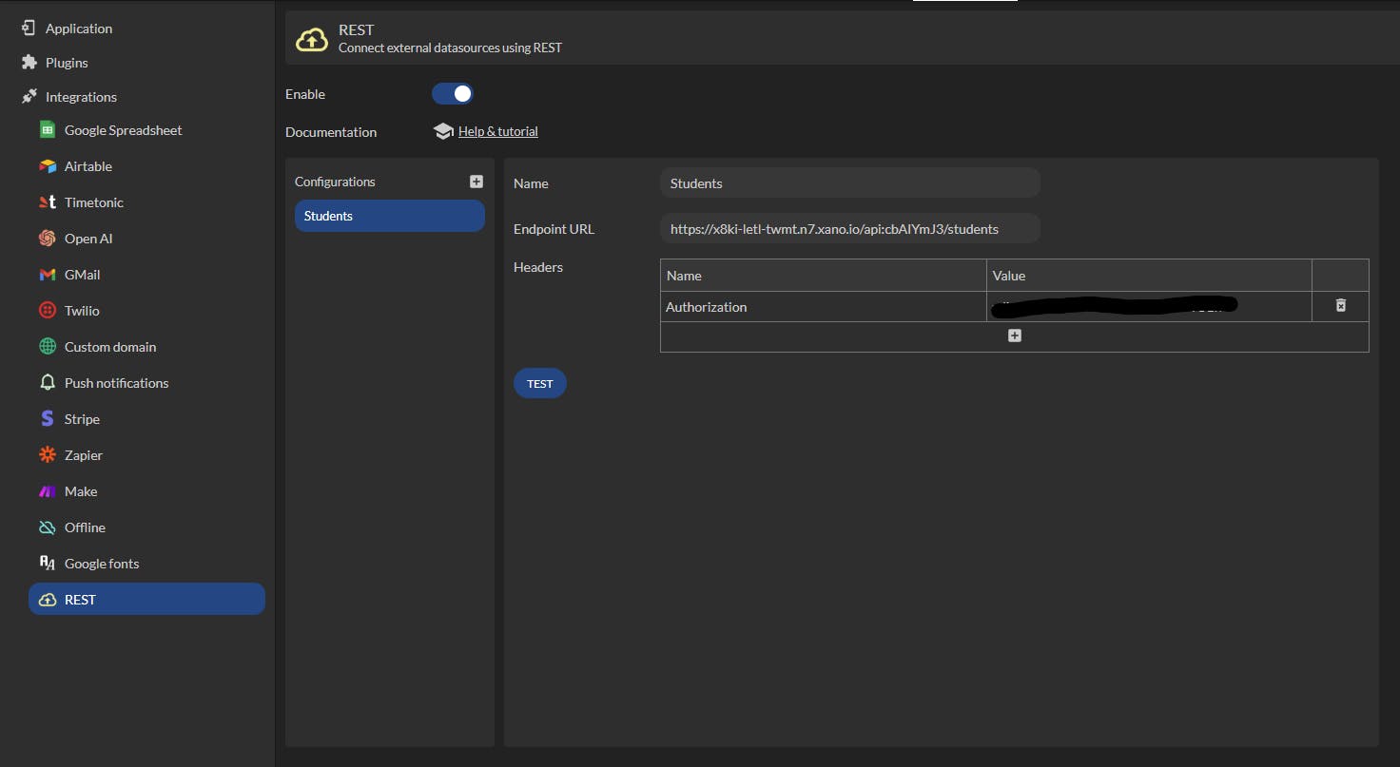Open the GMail integration icon

[48, 275]
